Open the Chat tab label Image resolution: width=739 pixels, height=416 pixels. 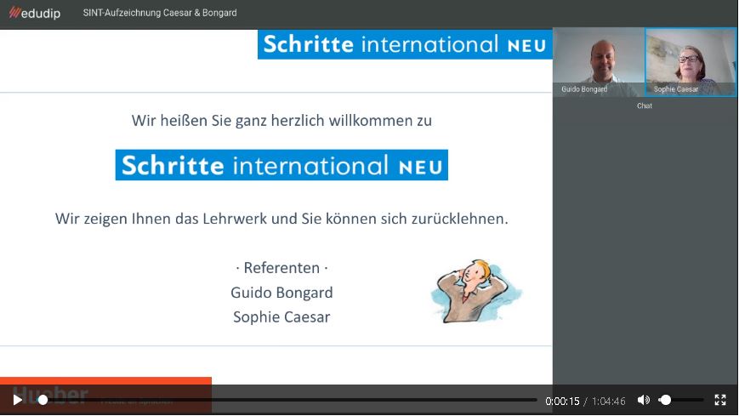(x=645, y=105)
